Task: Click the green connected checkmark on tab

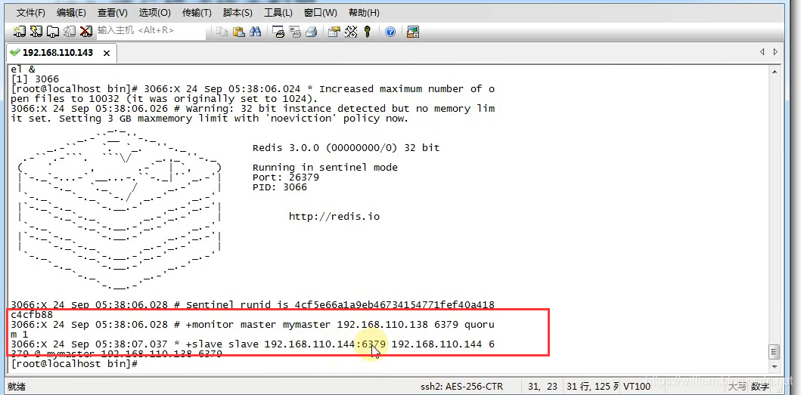Action: click(x=15, y=53)
